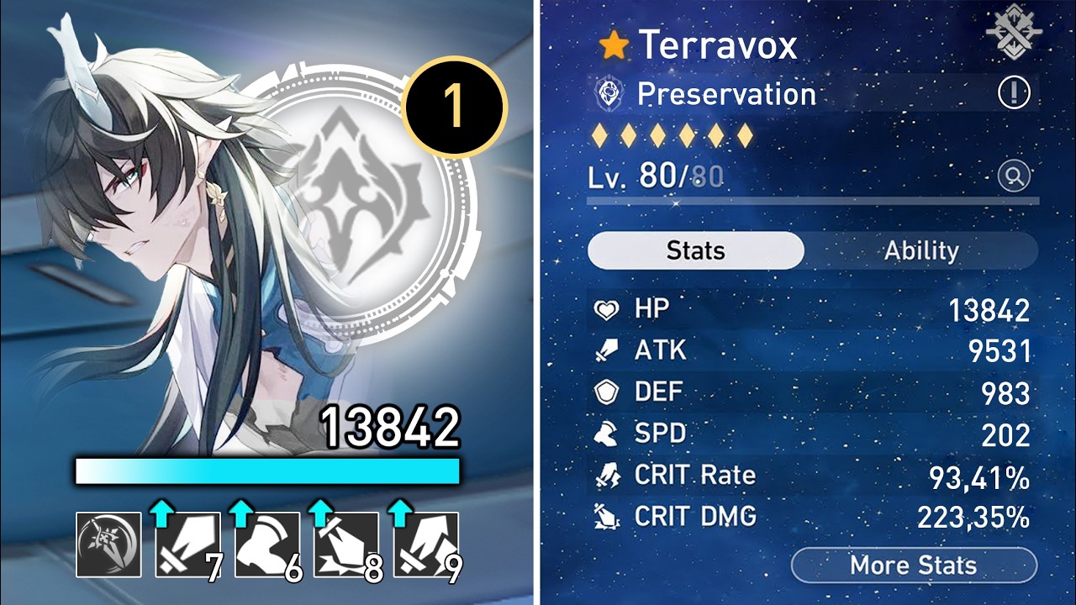Screen dimensions: 1076x605
Task: Click the magnifier icon beside level
Action: coord(1014,177)
